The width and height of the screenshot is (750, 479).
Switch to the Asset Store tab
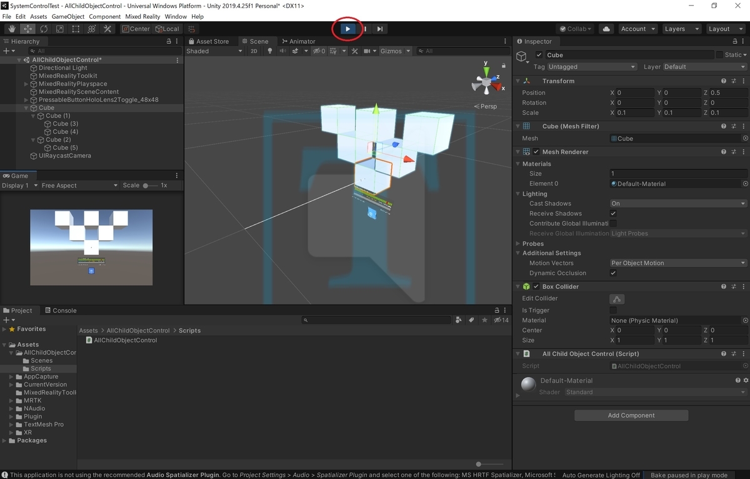pyautogui.click(x=209, y=41)
